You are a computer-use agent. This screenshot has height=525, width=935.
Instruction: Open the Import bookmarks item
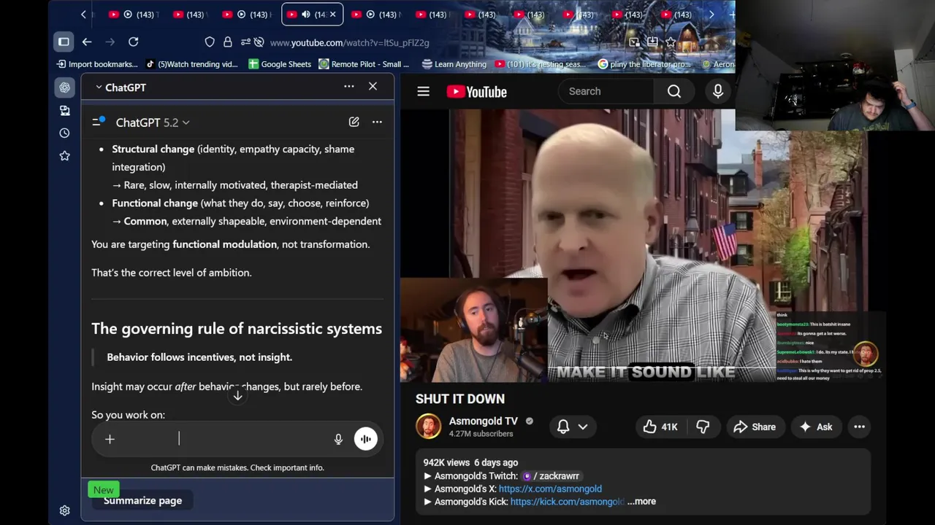(97, 64)
